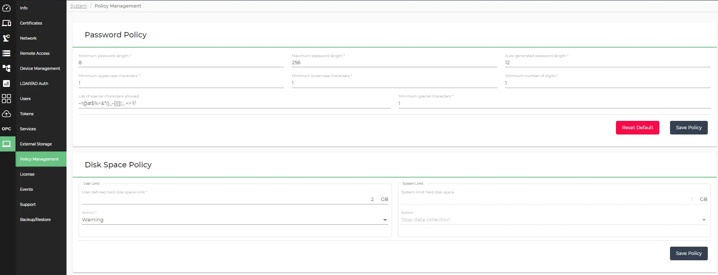Open the Events menu item
The height and width of the screenshot is (275, 718).
(41, 189)
